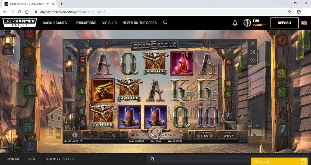Mute the tab via audio indicator
The image size is (311, 165).
49,4
